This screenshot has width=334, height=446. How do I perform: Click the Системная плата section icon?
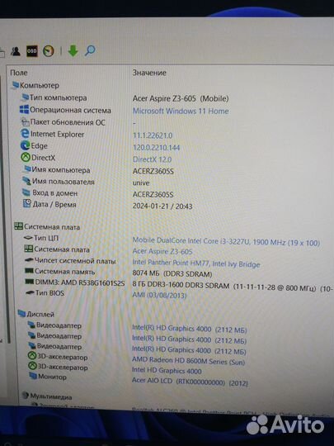click(x=18, y=226)
